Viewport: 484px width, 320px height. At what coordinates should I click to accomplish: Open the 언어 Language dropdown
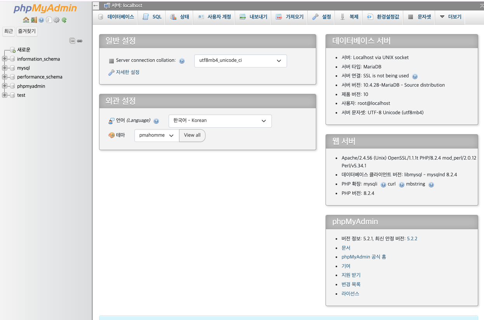tap(220, 121)
